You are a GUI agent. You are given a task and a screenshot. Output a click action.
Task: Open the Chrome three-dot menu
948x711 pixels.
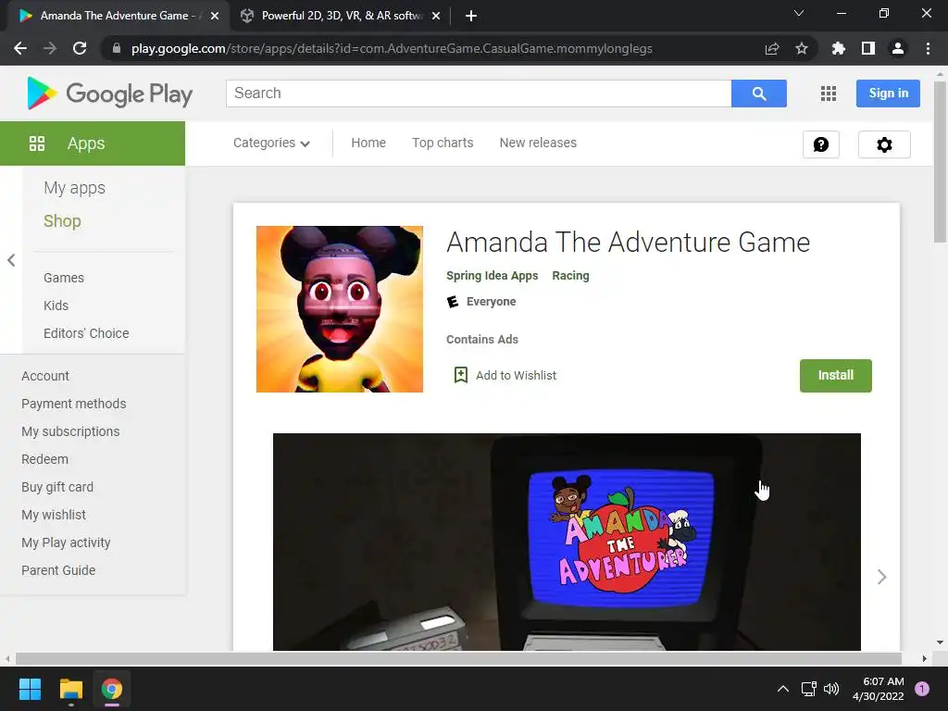click(928, 48)
